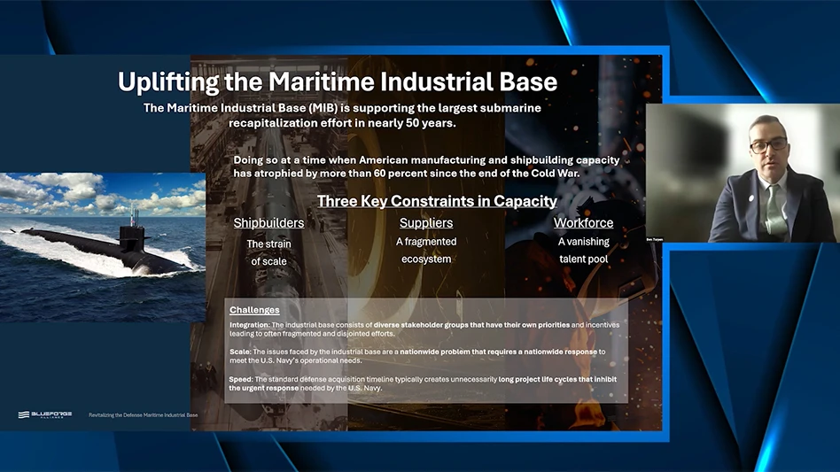Image resolution: width=840 pixels, height=472 pixels.
Task: Click the underlined Suppliers heading
Action: coord(426,223)
